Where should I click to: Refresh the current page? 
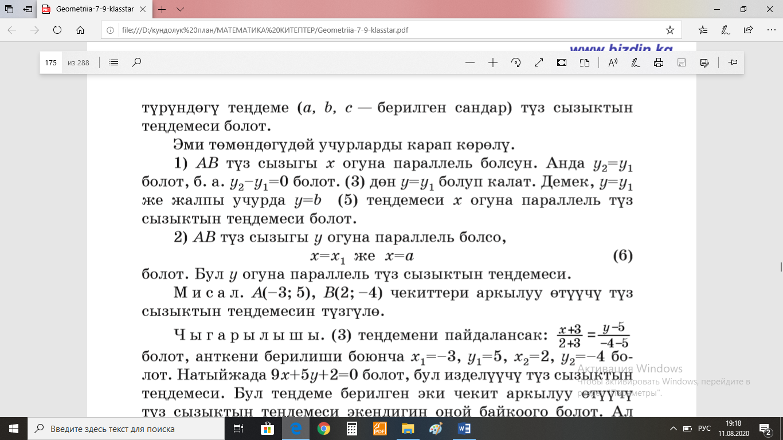tap(57, 30)
